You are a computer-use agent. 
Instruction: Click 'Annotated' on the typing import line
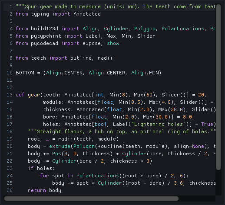(x=87, y=14)
